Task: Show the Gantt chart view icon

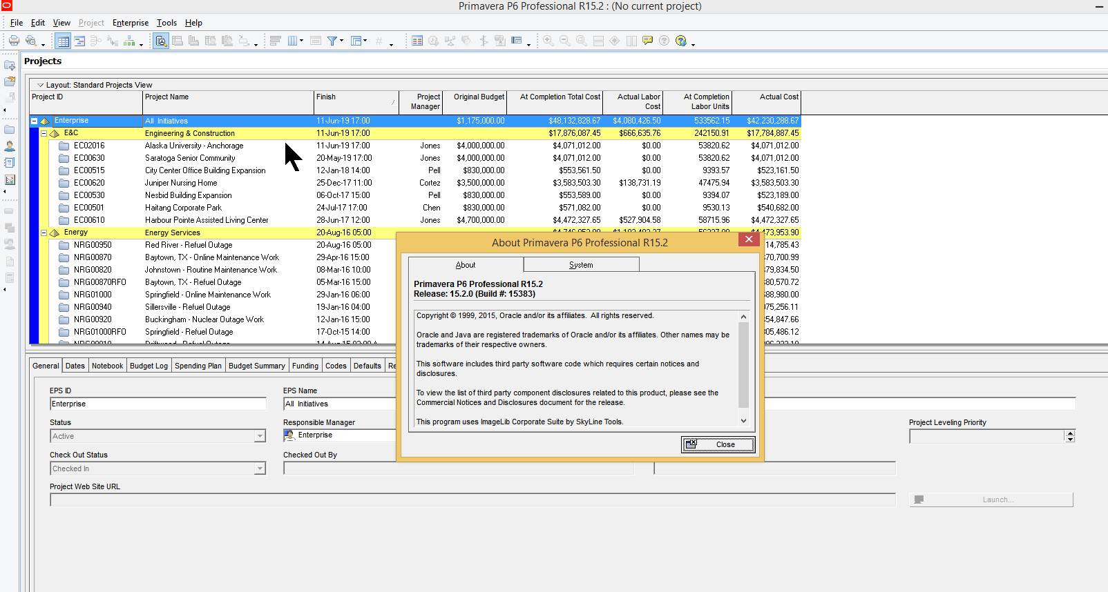Action: pyautogui.click(x=79, y=41)
